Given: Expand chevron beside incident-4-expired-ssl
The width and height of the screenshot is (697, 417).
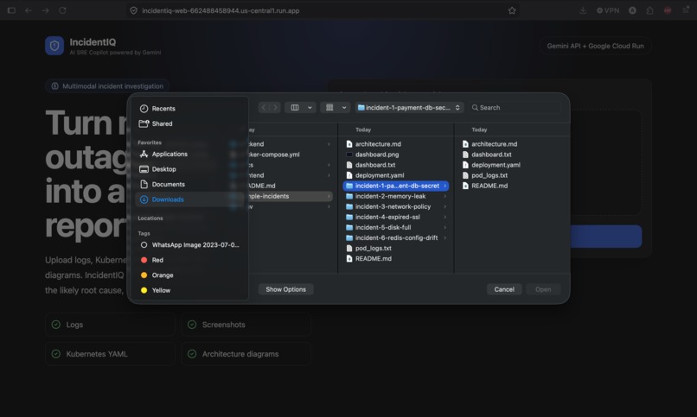Looking at the screenshot, I should click(445, 217).
